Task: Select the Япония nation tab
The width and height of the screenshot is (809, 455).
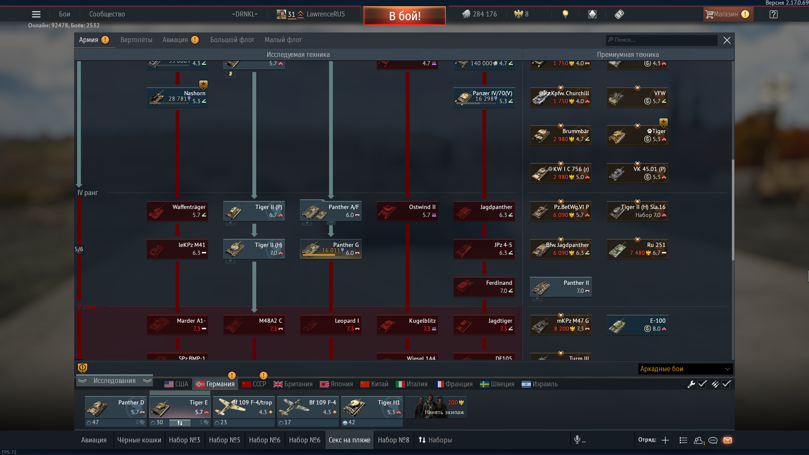Action: coord(336,384)
